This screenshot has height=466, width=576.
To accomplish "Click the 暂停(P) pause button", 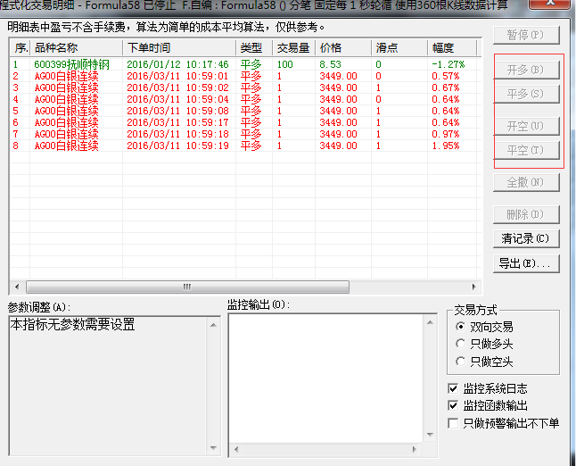I will (526, 35).
